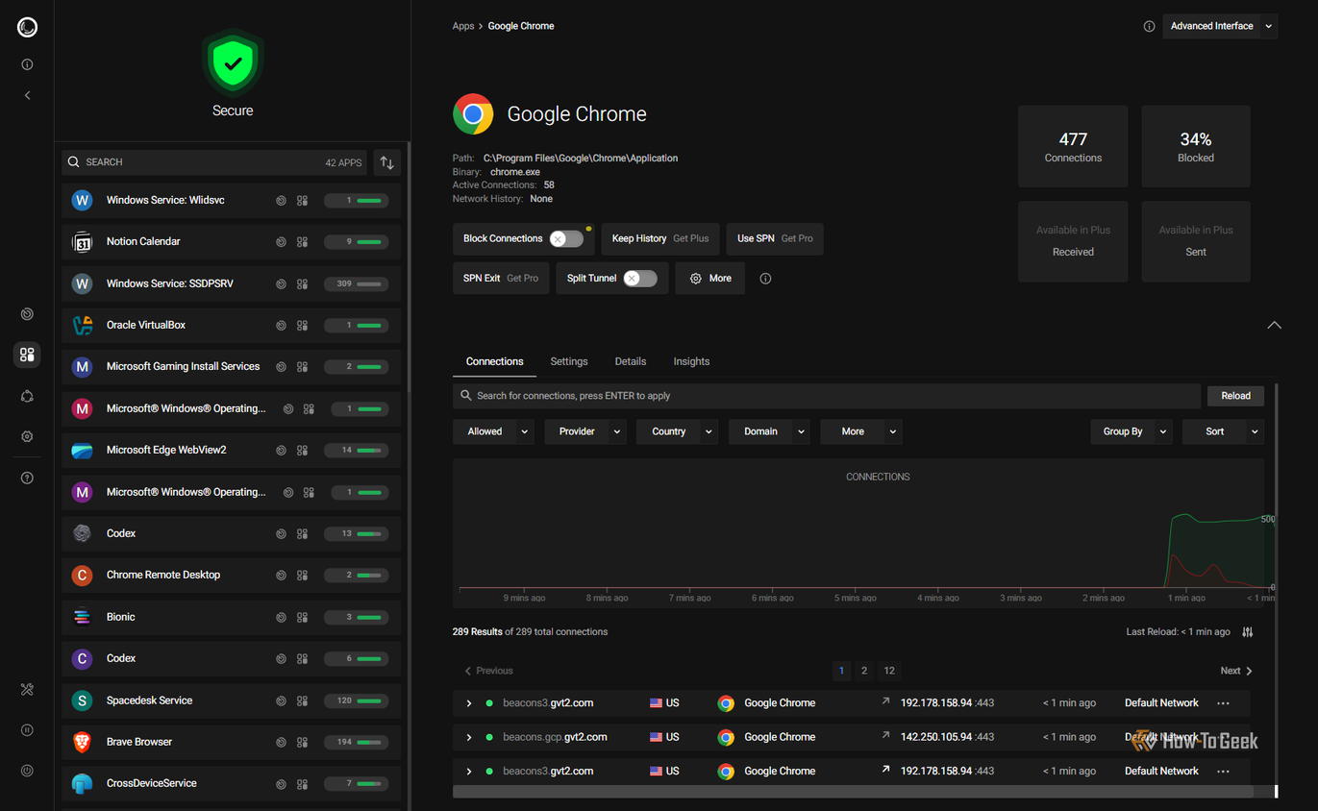This screenshot has width=1318, height=811.
Task: Click the apps SEARCH field
Action: click(215, 162)
